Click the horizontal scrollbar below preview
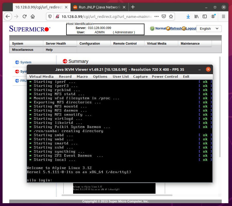The image size is (232, 206). (x=117, y=195)
